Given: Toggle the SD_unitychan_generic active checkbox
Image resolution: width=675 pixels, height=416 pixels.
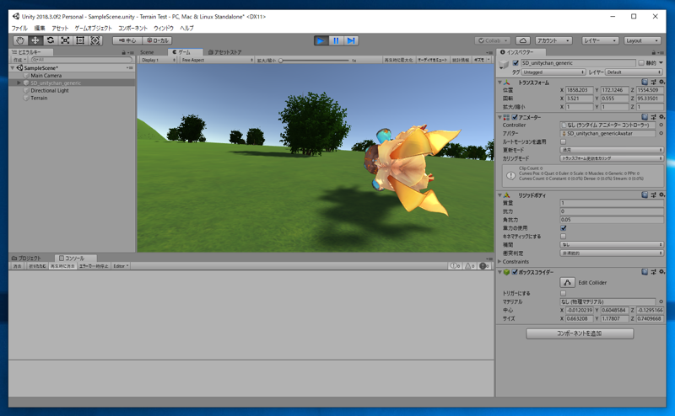Looking at the screenshot, I should click(516, 63).
